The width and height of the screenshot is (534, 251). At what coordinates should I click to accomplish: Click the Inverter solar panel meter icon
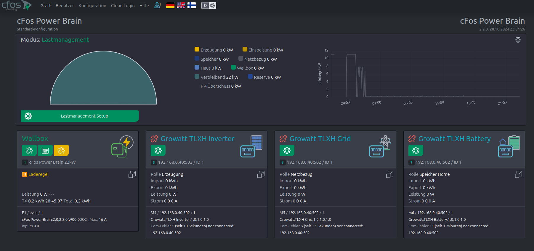tap(251, 146)
